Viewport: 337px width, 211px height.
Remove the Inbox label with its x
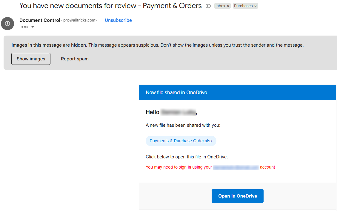click(228, 6)
